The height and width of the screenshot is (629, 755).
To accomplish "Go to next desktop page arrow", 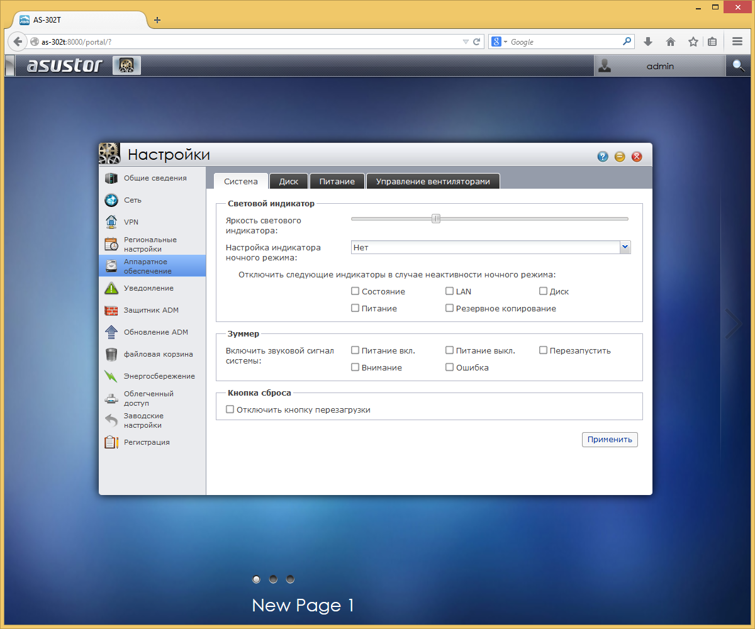I will (x=734, y=324).
